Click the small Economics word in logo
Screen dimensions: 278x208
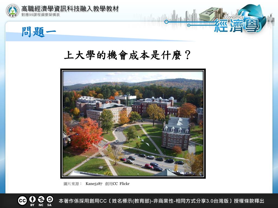pyautogui.click(x=233, y=17)
